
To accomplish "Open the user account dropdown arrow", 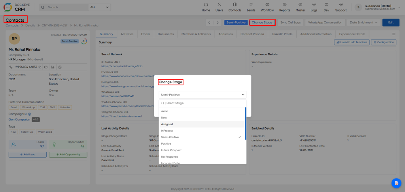I will (x=400, y=7).
